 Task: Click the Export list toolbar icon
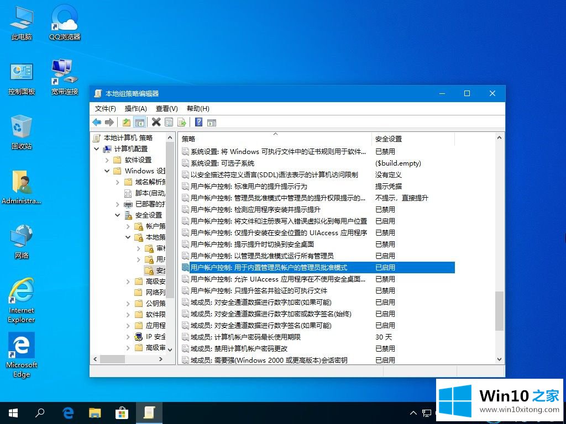coord(182,122)
